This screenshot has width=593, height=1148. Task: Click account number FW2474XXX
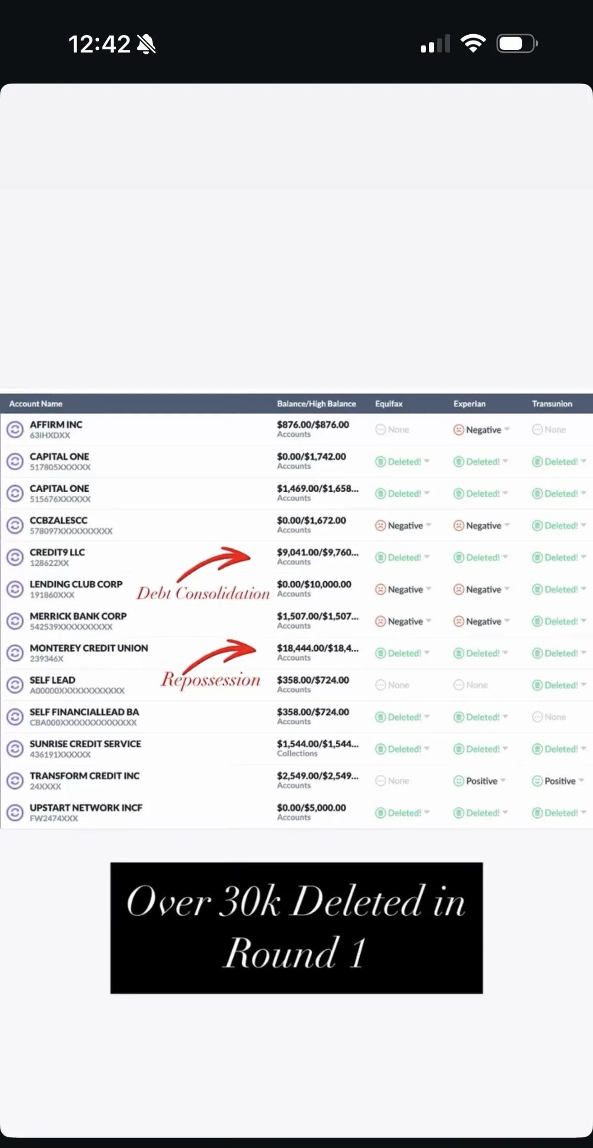54,818
